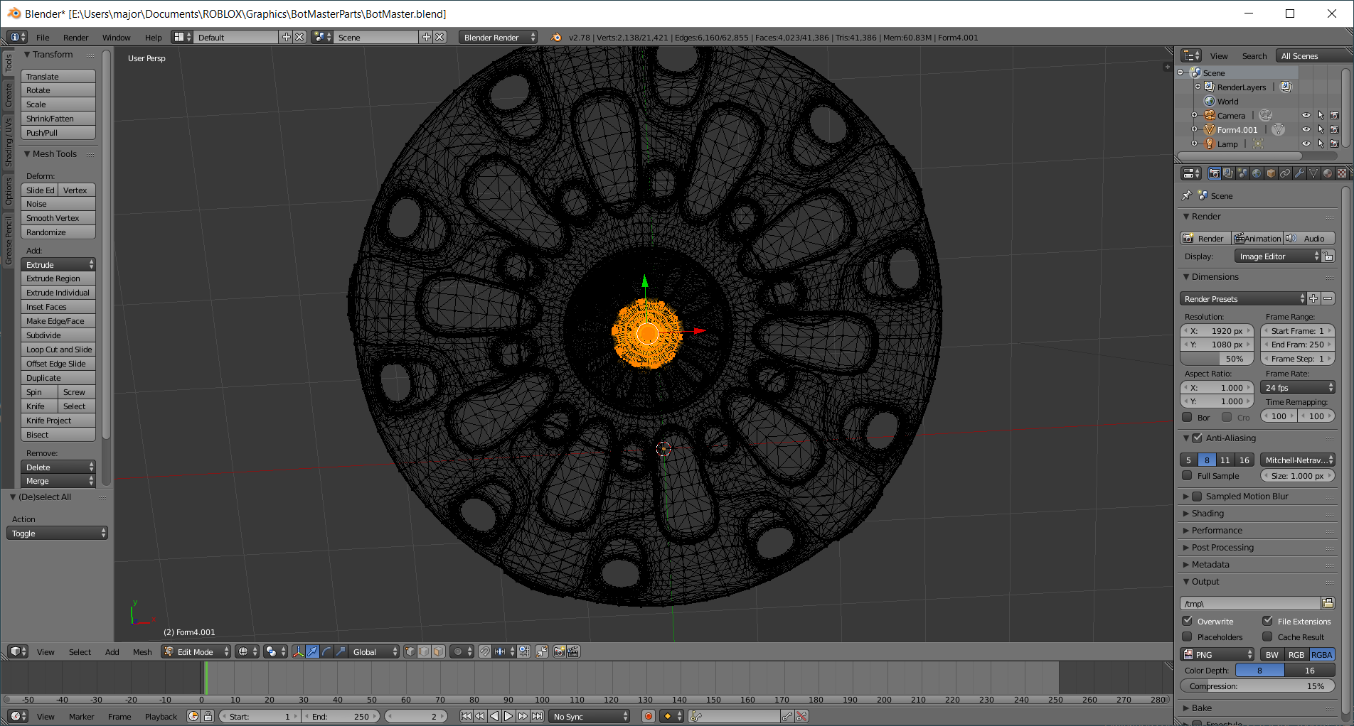Toggle visibility eye for Form4.001

pos(1306,129)
